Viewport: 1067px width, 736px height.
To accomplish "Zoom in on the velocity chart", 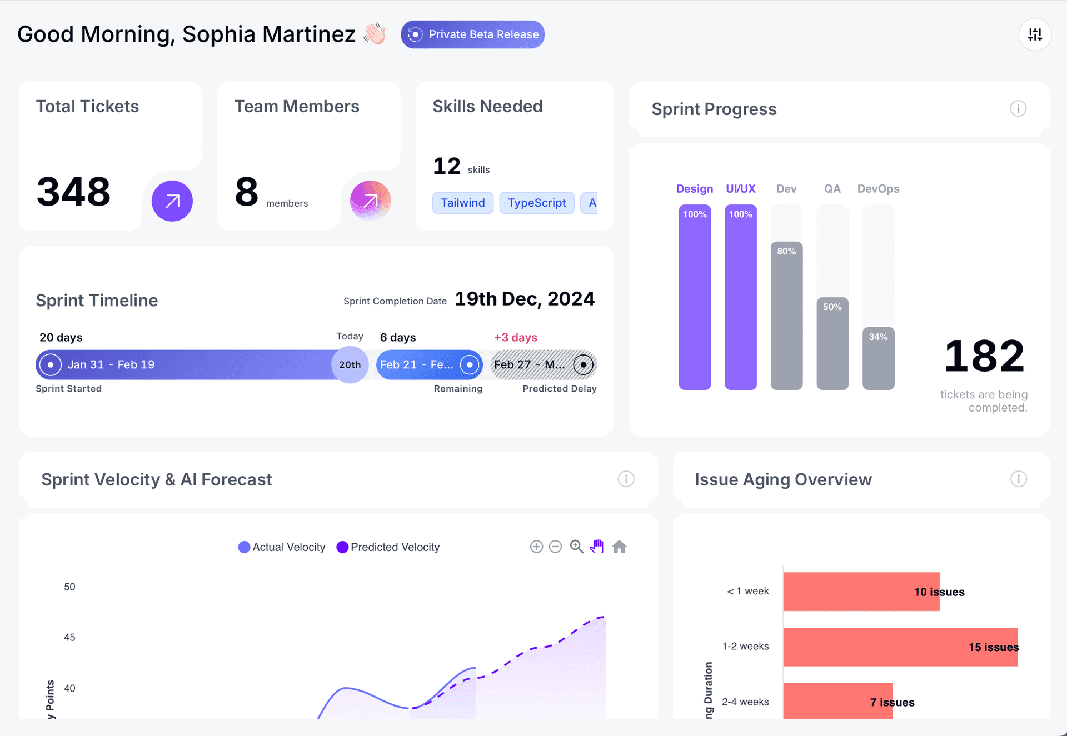I will (536, 547).
